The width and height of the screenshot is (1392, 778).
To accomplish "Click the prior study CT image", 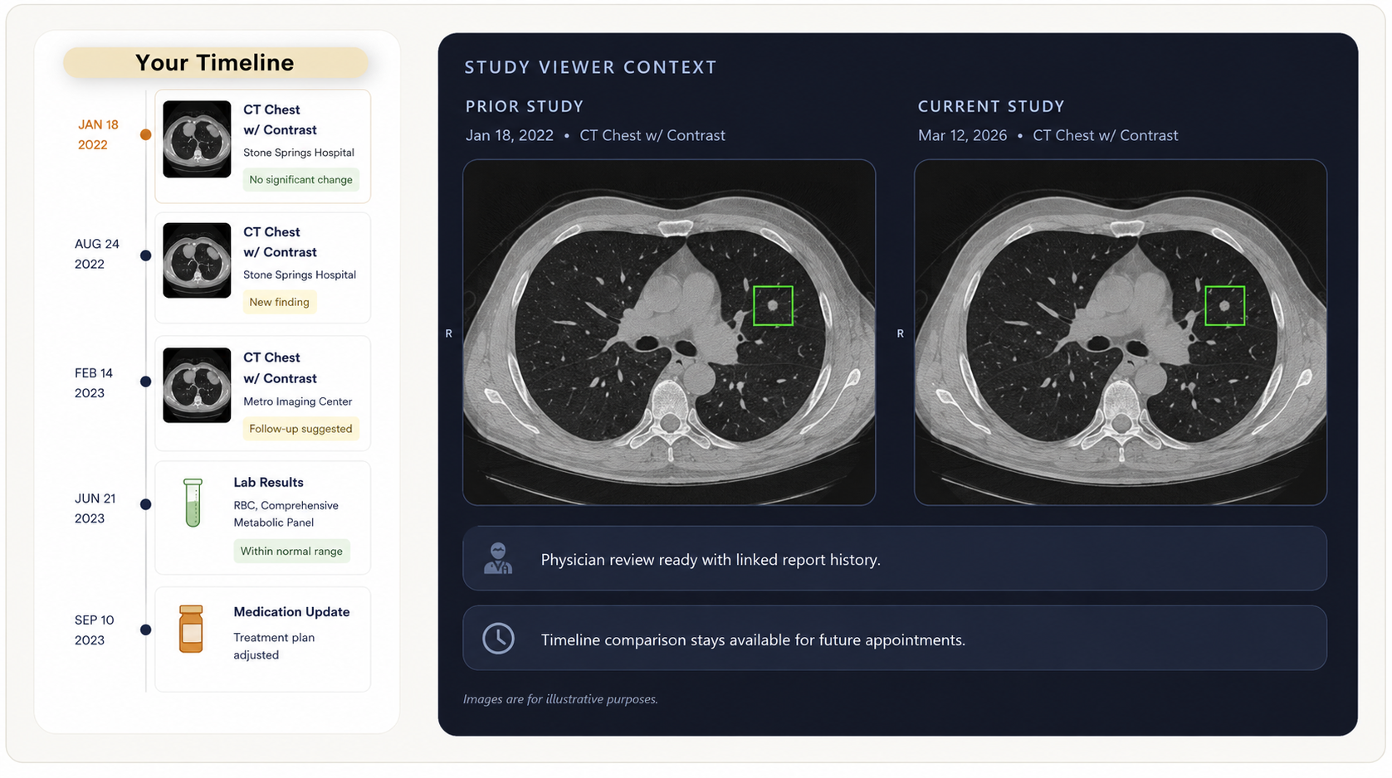I will (x=669, y=333).
